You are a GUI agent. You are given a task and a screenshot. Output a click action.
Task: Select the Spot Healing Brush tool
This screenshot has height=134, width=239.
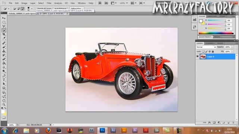click(4, 43)
